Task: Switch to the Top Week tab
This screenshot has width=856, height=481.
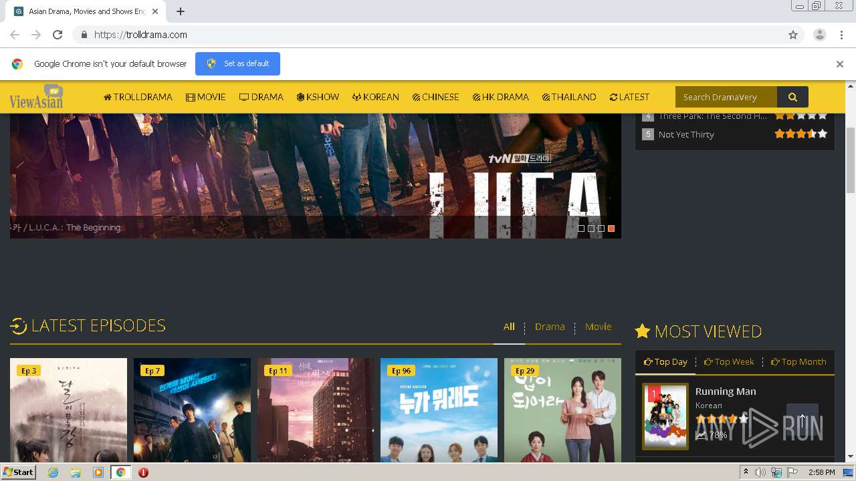Action: [x=729, y=361]
